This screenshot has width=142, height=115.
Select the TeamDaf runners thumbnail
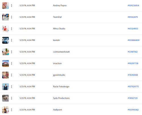(6, 17)
